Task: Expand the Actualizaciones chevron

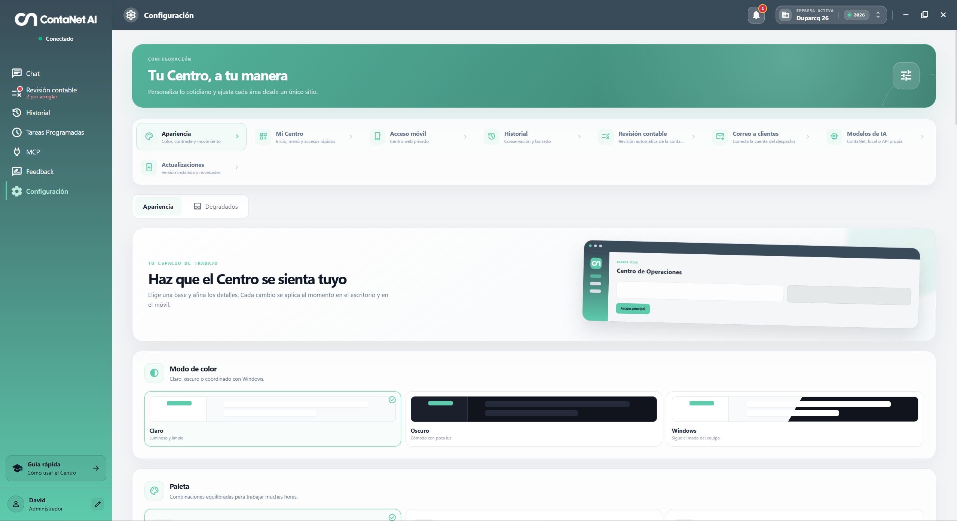Action: (237, 168)
